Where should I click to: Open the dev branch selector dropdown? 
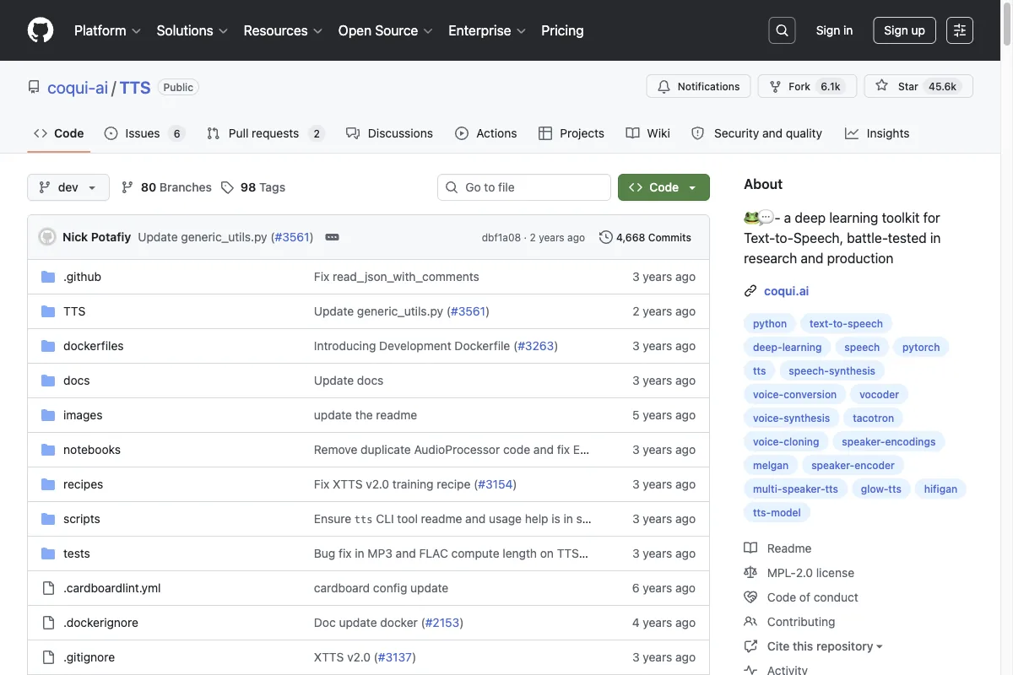click(x=68, y=187)
